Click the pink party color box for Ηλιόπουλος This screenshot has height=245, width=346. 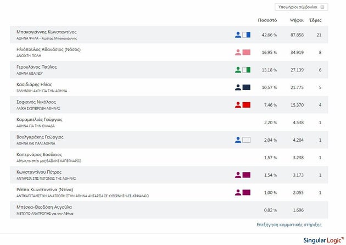click(247, 52)
